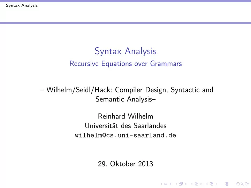Click the next frame arrow right of stacked frames icon
This screenshot has height=188, width=251.
click(x=186, y=184)
